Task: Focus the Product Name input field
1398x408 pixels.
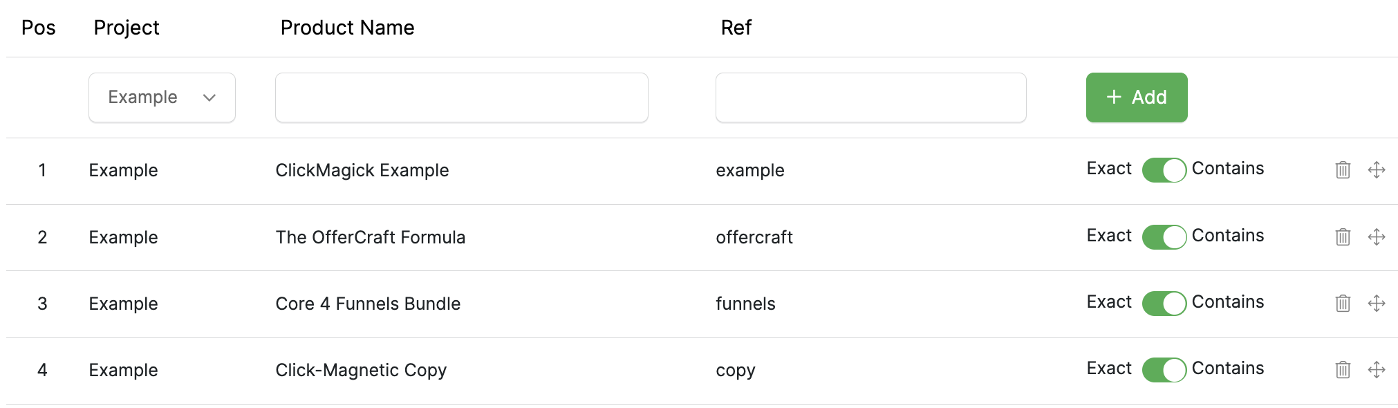Action: click(461, 98)
